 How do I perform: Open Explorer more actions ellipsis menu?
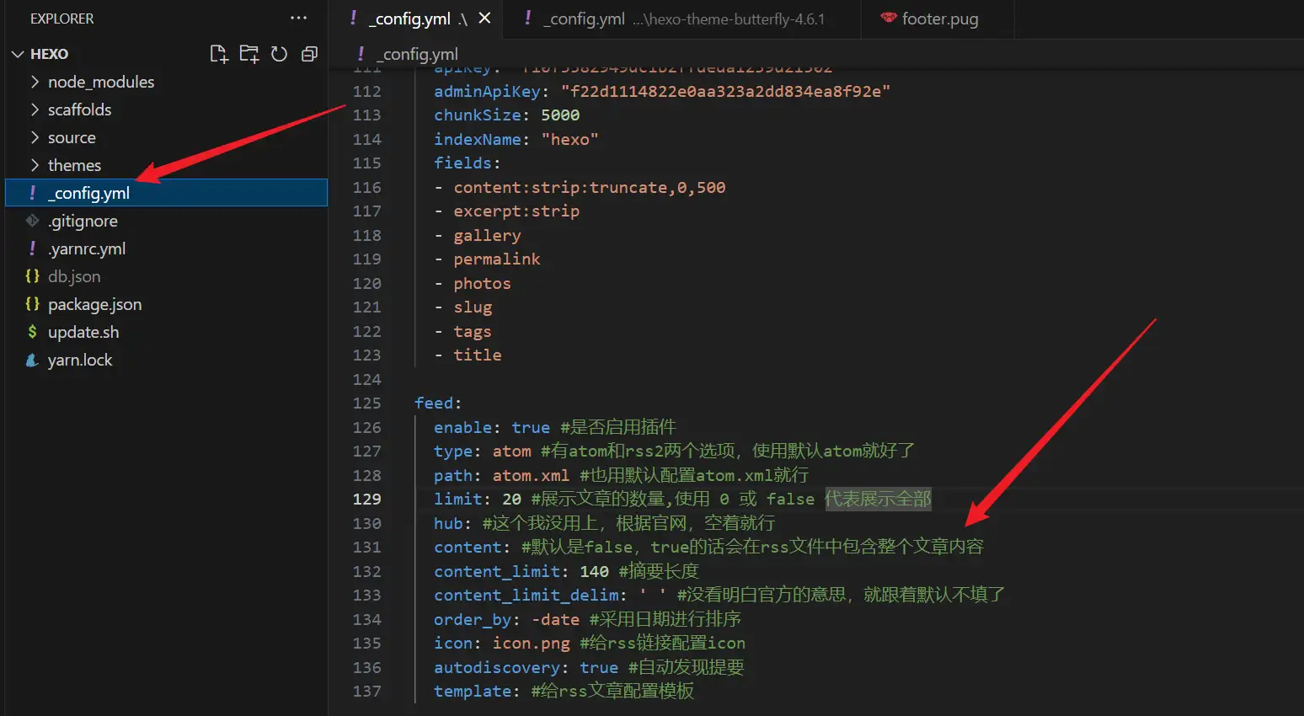pos(298,18)
